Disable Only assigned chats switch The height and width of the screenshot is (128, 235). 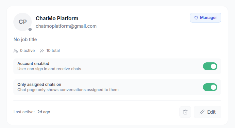coord(210,87)
